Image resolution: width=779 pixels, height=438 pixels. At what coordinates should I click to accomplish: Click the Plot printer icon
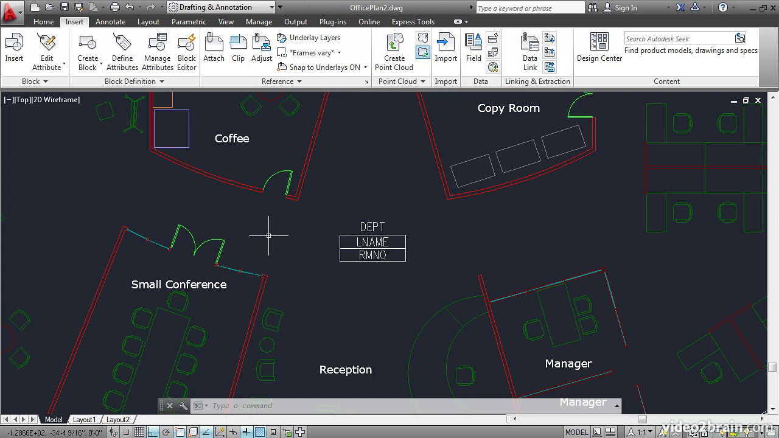[115, 7]
